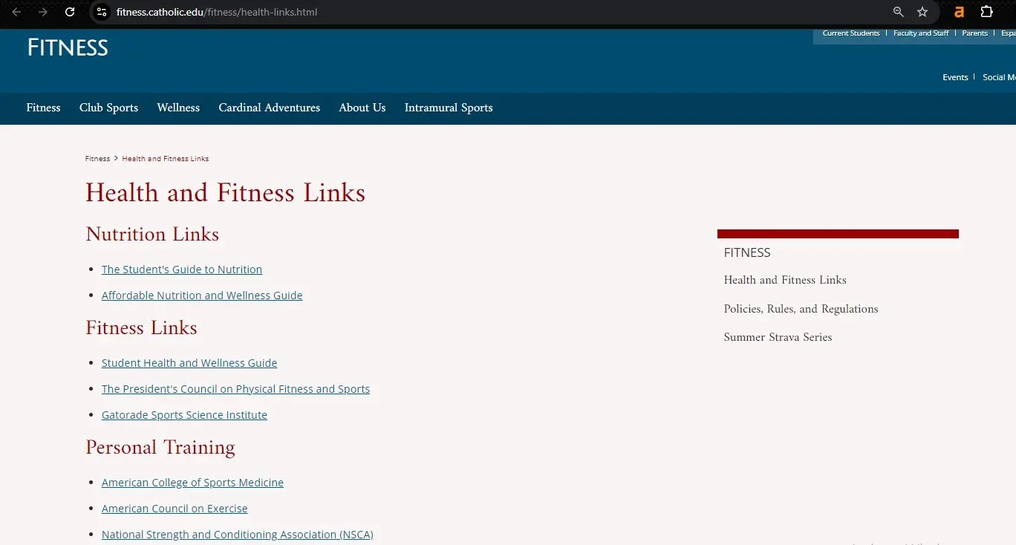
Task: Click Fitness in the breadcrumb trail
Action: coord(97,159)
